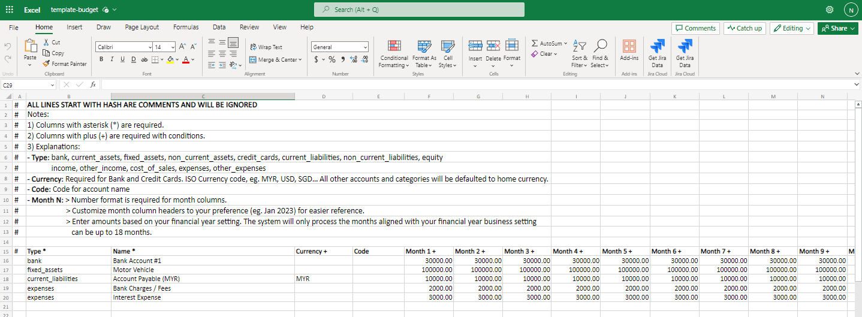The width and height of the screenshot is (862, 317).
Task: Click green Share button
Action: [838, 28]
